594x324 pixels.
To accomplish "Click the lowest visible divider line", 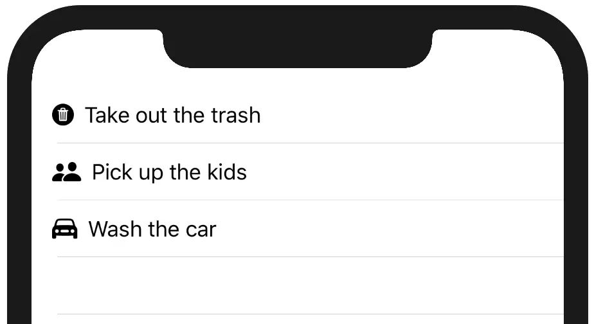I will (310, 314).
